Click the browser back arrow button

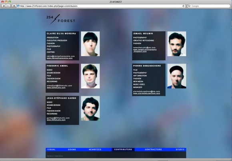point(4,6)
